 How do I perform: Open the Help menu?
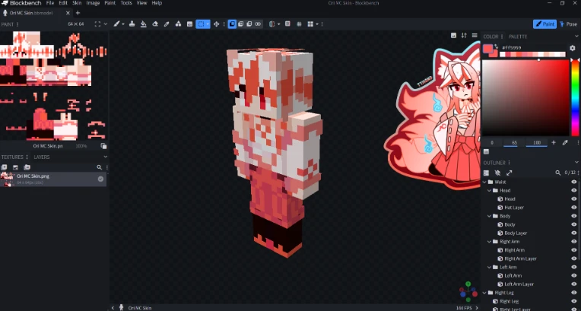click(x=157, y=3)
